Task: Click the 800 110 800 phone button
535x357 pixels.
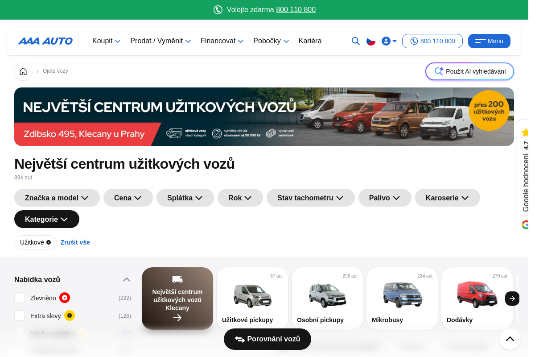Action: [x=432, y=41]
